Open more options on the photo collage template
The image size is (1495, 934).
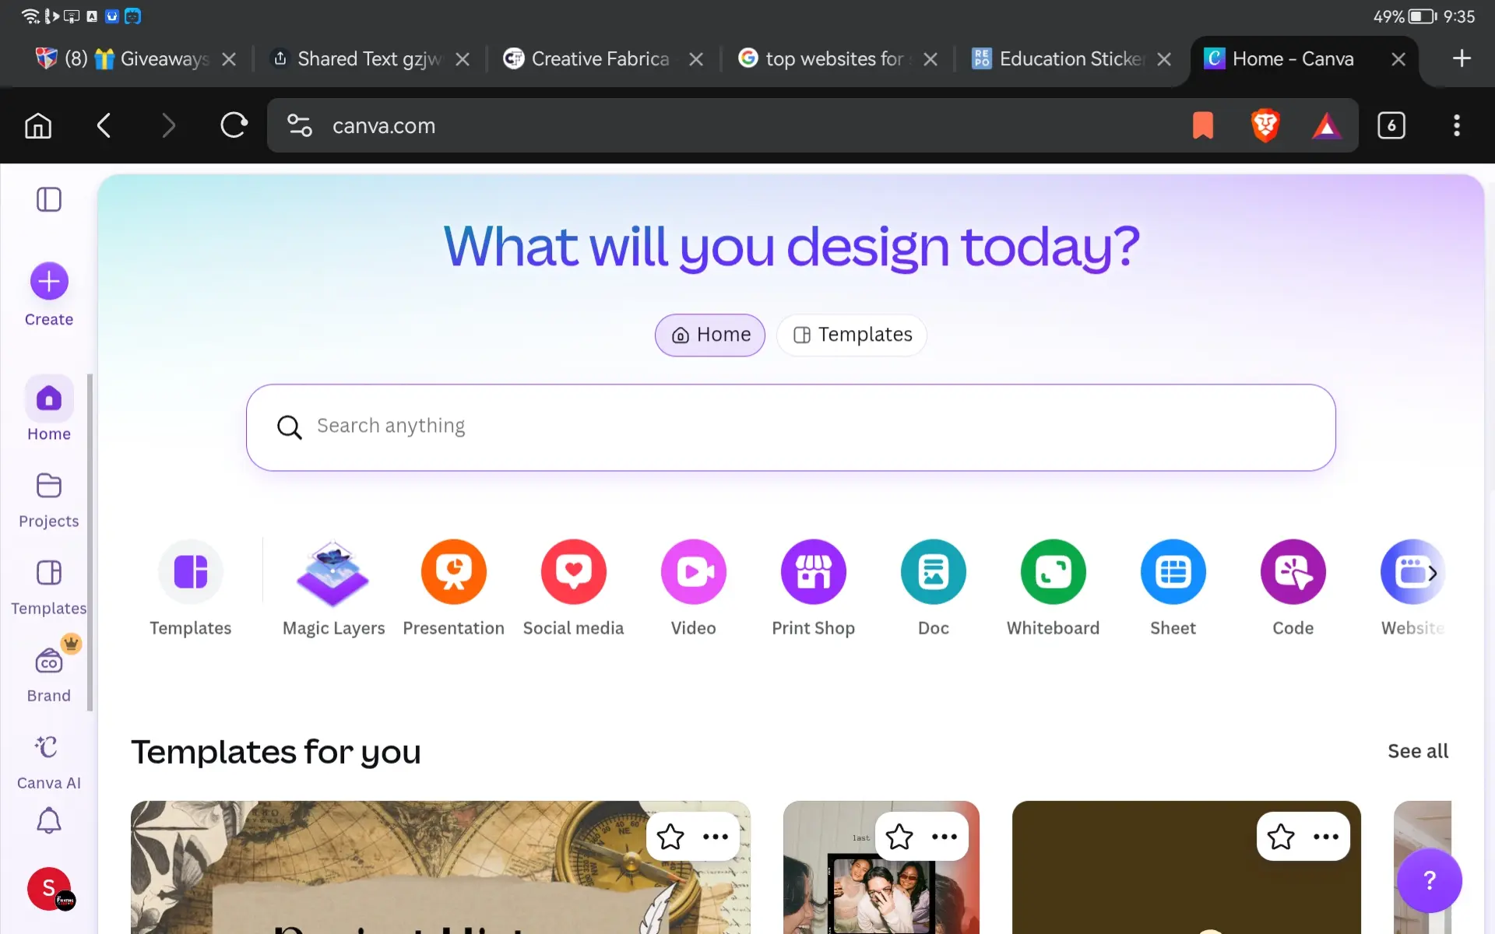click(944, 837)
